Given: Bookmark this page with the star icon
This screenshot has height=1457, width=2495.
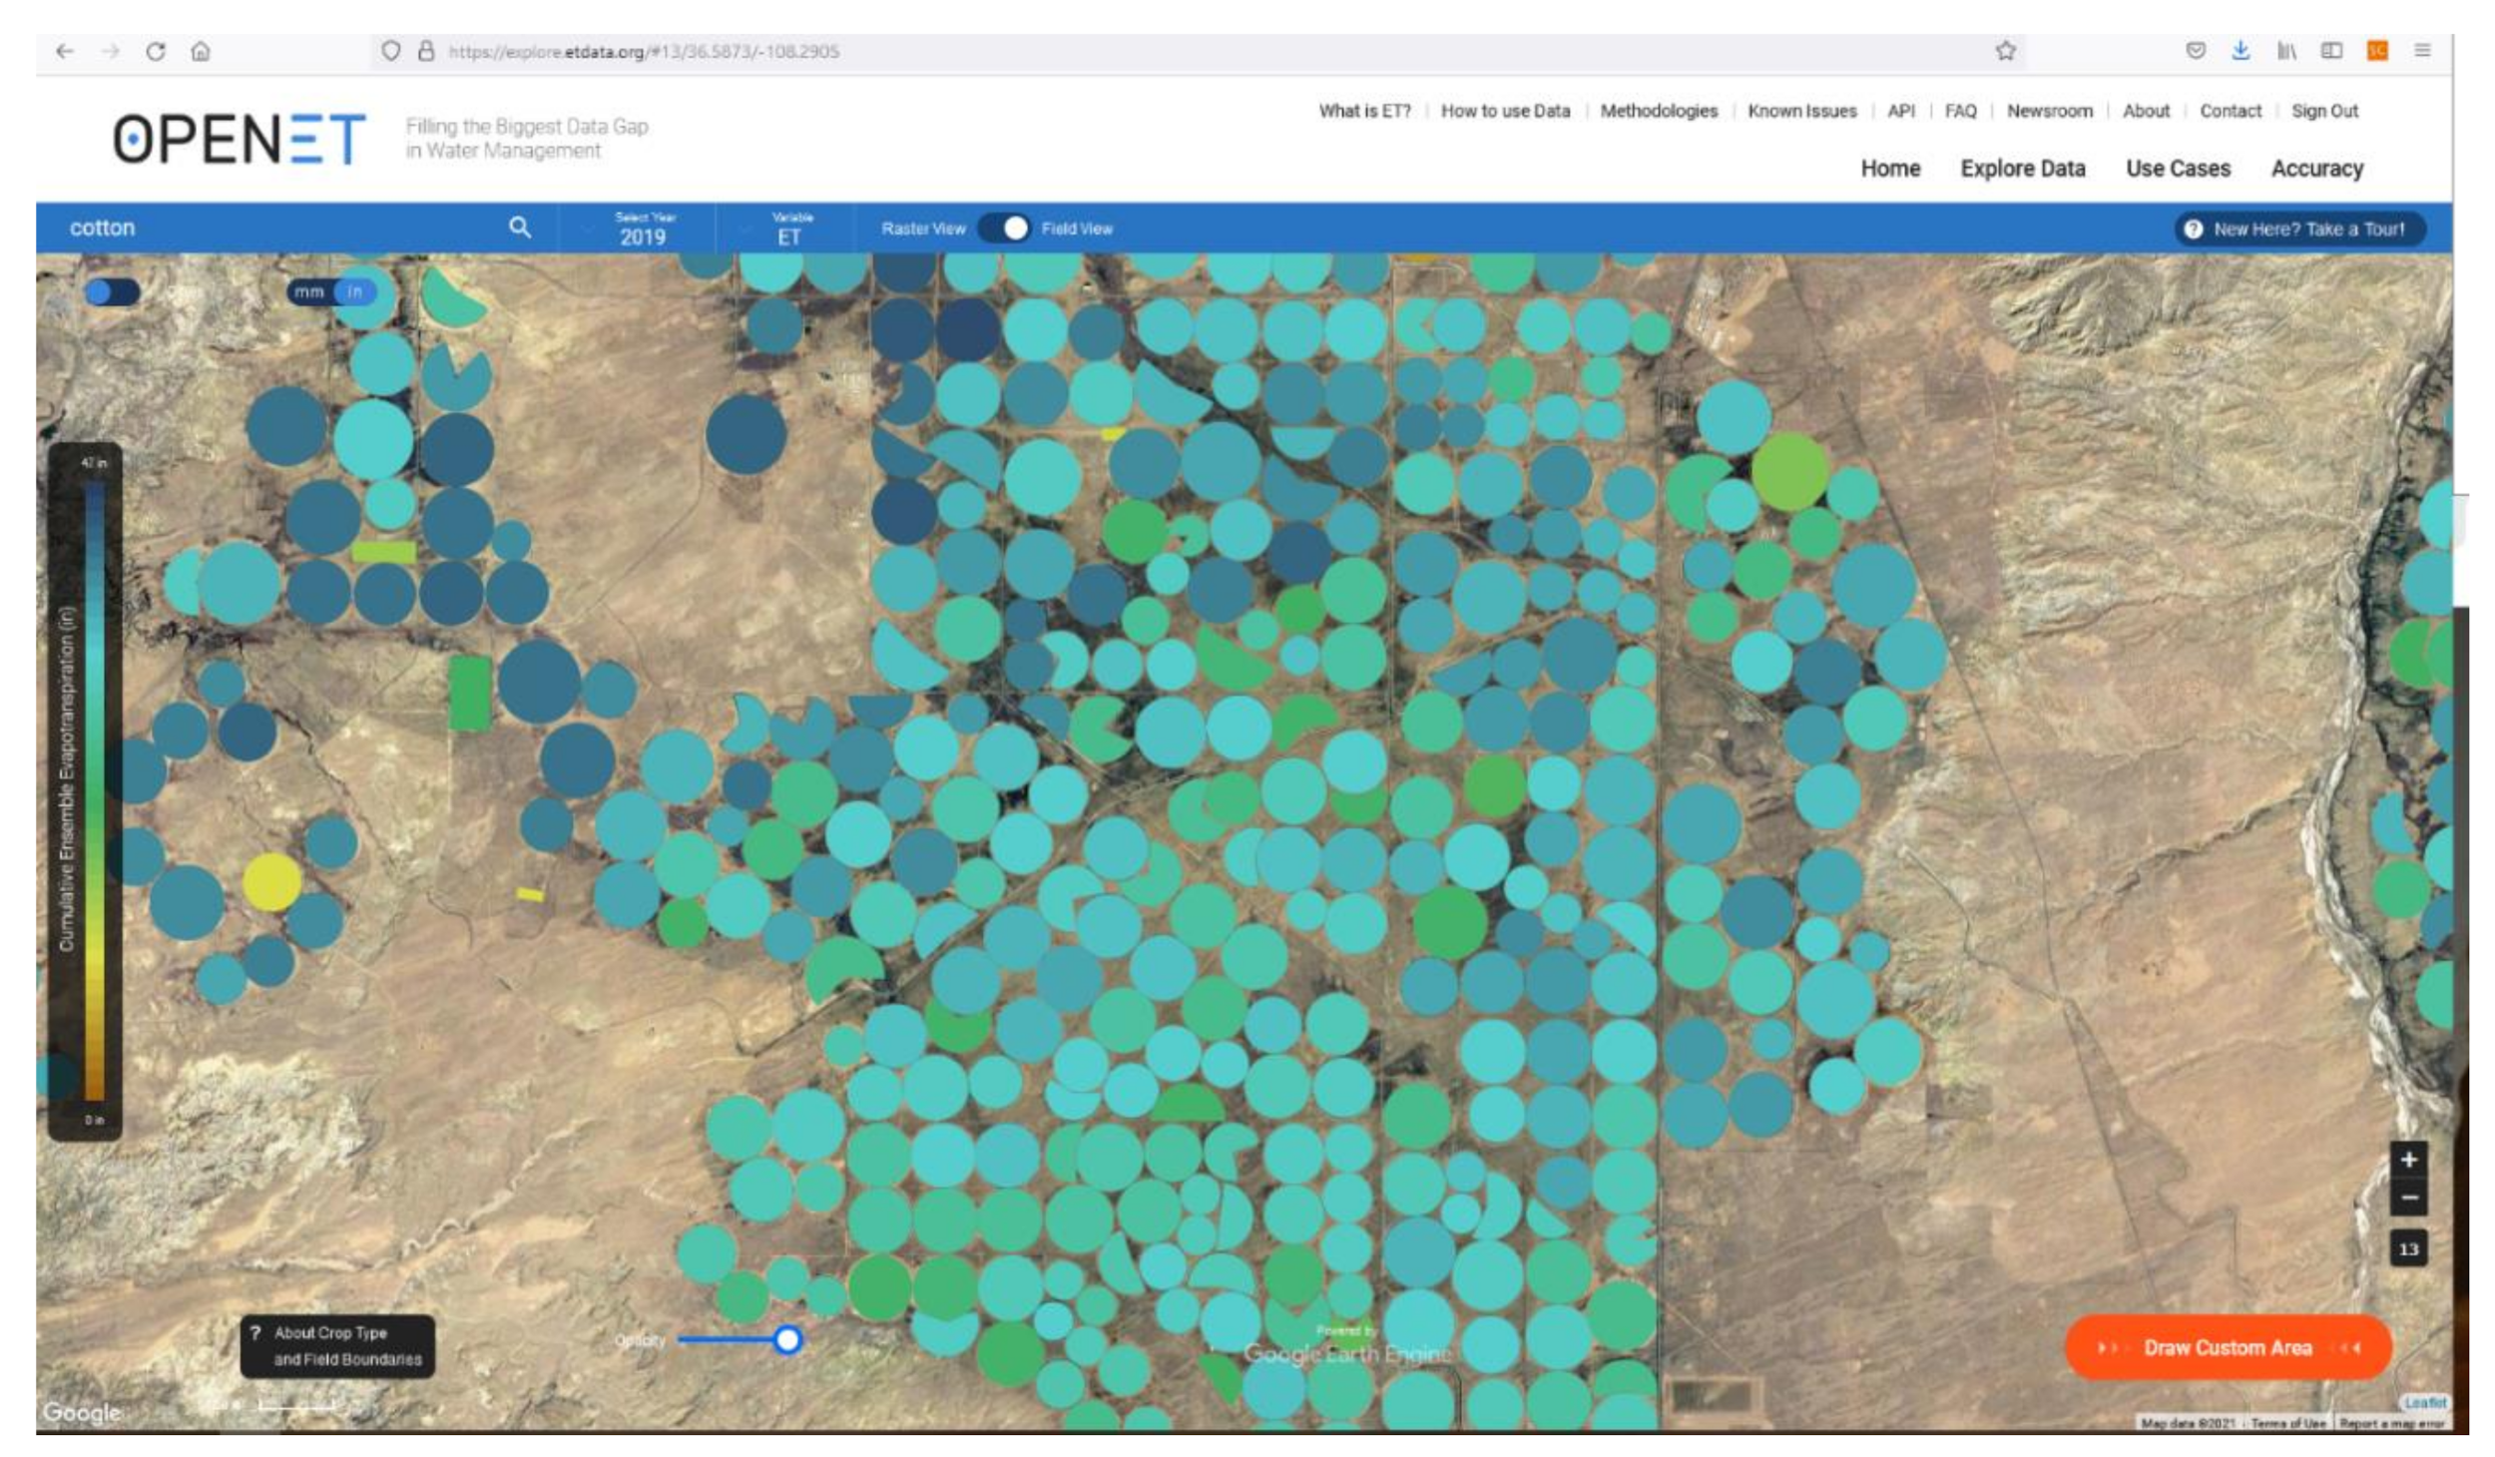Looking at the screenshot, I should [x=2006, y=51].
